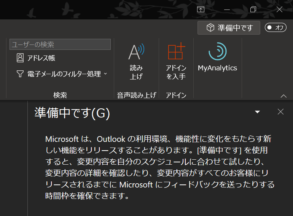Click the アドイン group label

click(x=176, y=95)
